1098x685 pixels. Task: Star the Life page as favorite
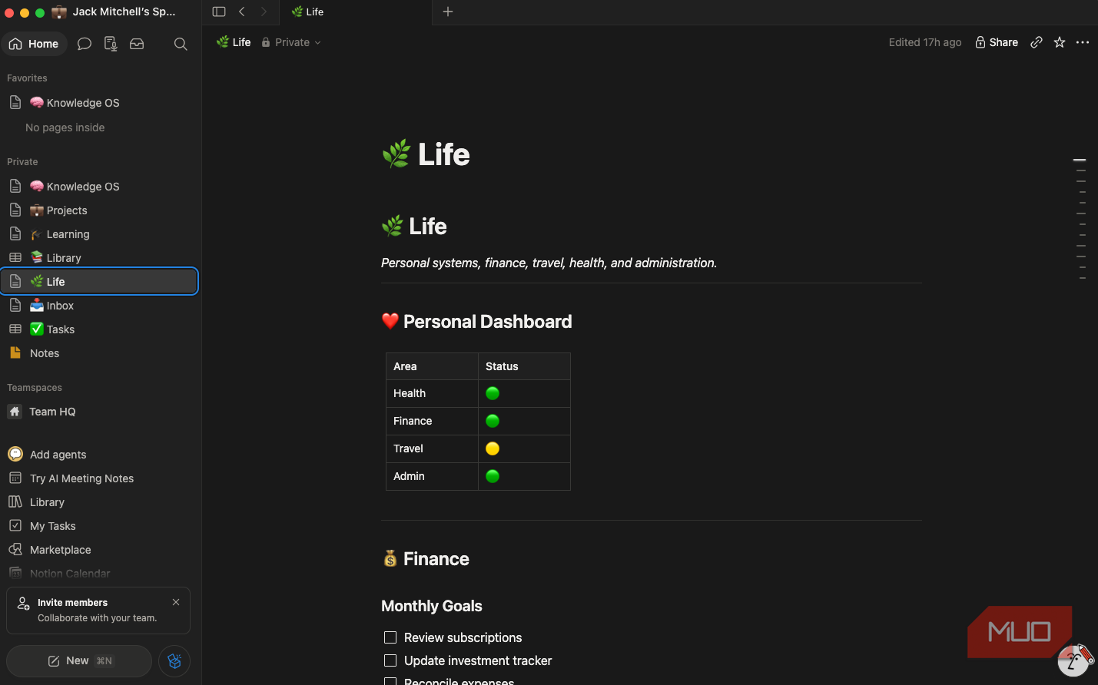(x=1060, y=42)
